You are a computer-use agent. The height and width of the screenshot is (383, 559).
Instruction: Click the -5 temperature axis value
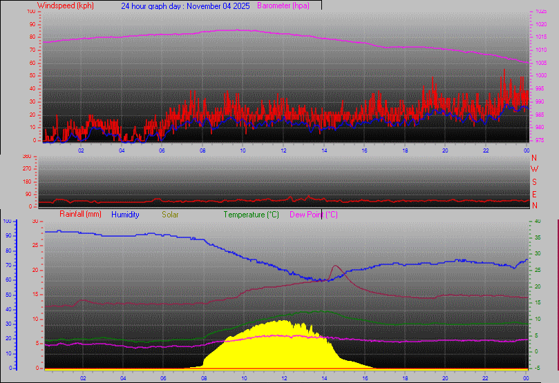click(537, 368)
